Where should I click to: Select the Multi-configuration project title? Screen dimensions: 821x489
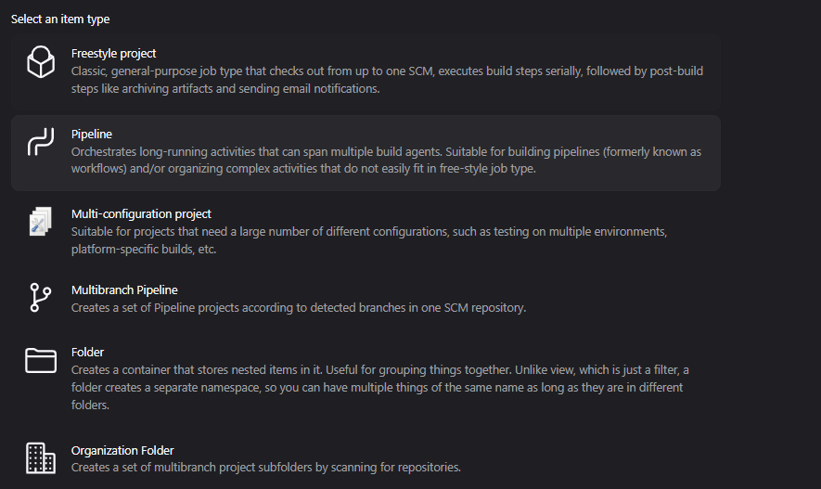pos(141,213)
